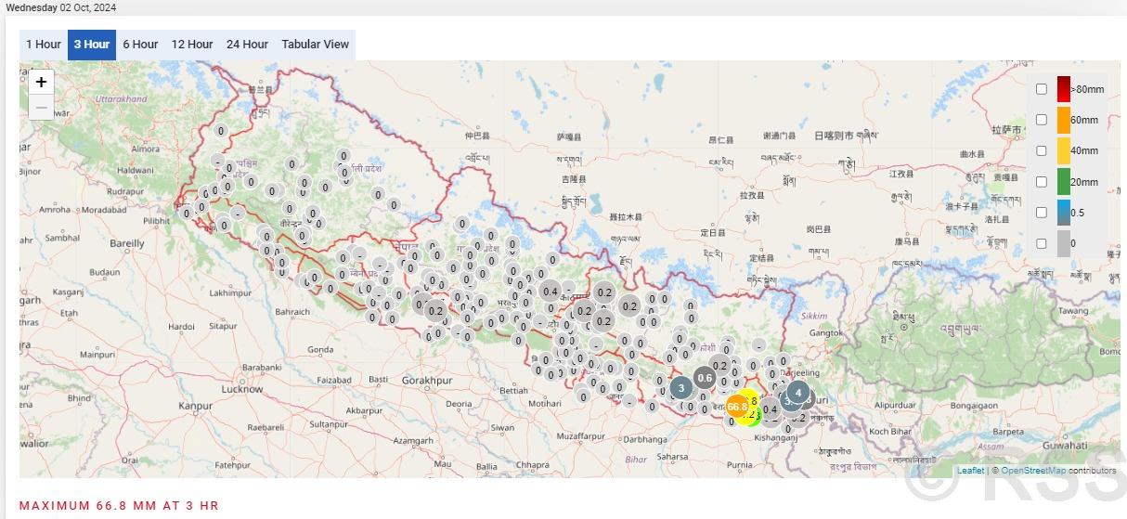The width and height of the screenshot is (1127, 519).
Task: Check the 40mm rainfall checkbox
Action: coord(1042,150)
